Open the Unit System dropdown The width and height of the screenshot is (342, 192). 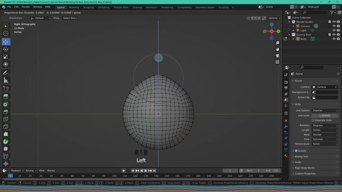pyautogui.click(x=325, y=110)
